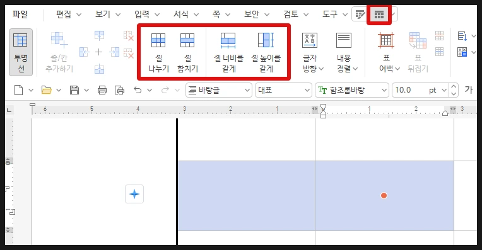Open the 바탕글 paragraph style combo box

(218, 90)
